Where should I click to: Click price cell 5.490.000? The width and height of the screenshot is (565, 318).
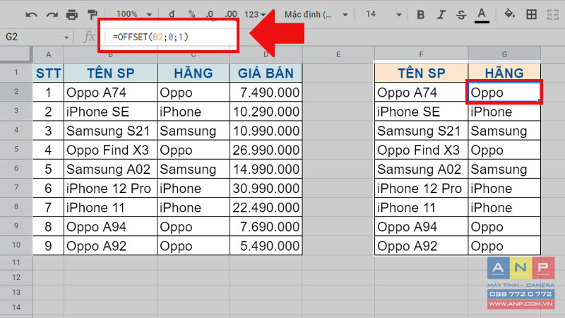pos(266,246)
